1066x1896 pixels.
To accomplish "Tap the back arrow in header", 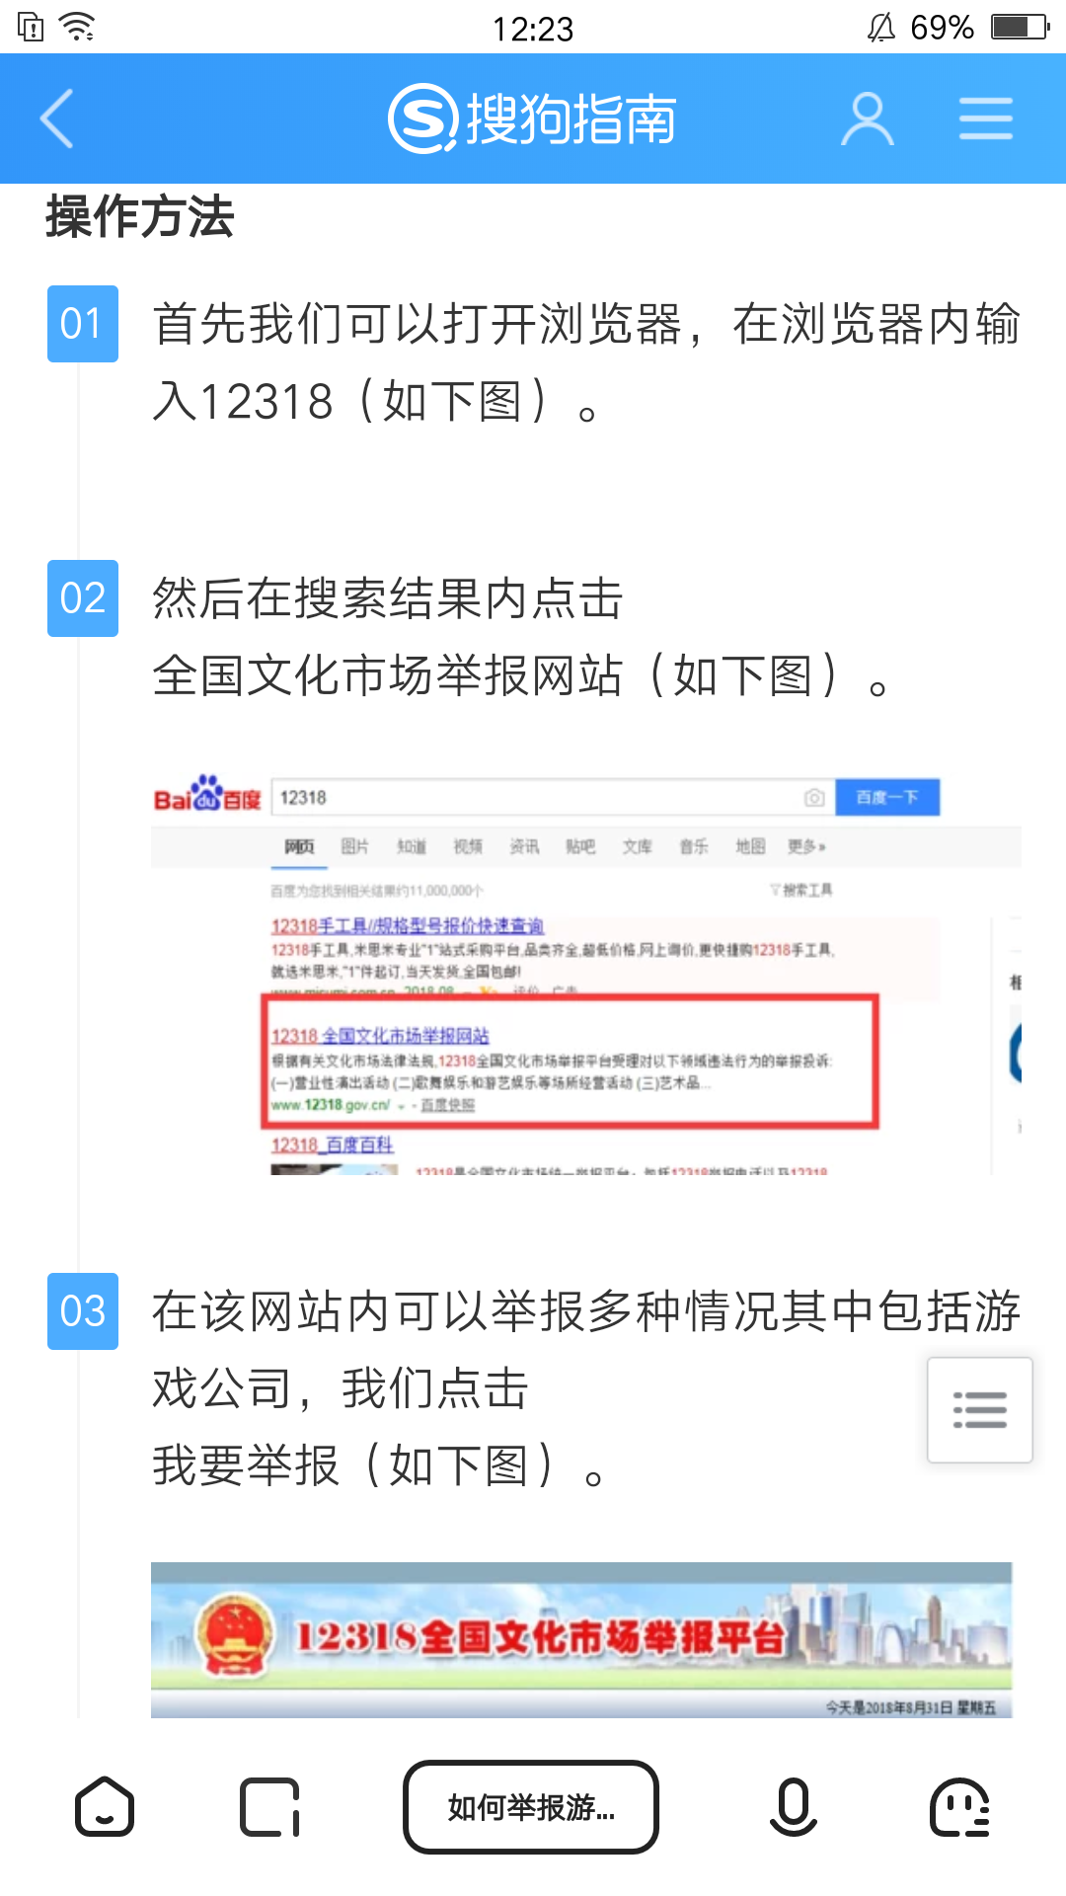I will tap(56, 118).
